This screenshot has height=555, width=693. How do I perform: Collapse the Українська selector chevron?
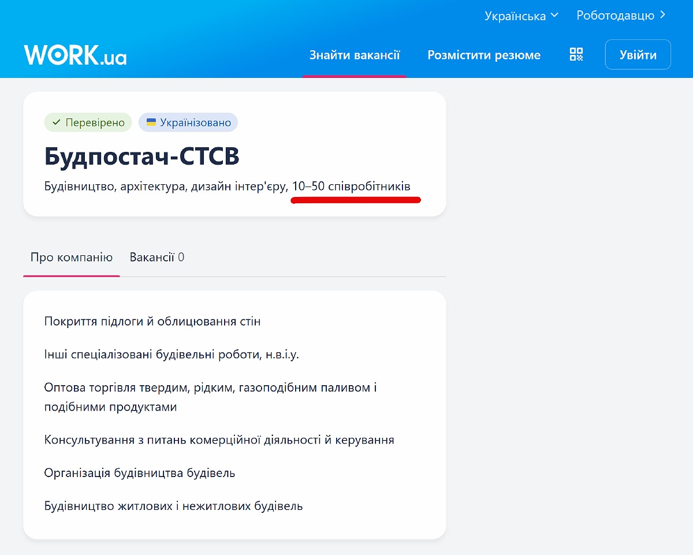coord(555,16)
